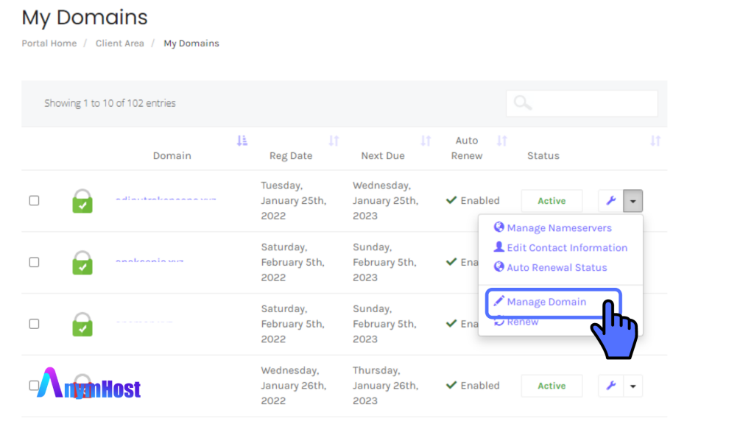Click the green padlock icon in the first row

(x=82, y=201)
